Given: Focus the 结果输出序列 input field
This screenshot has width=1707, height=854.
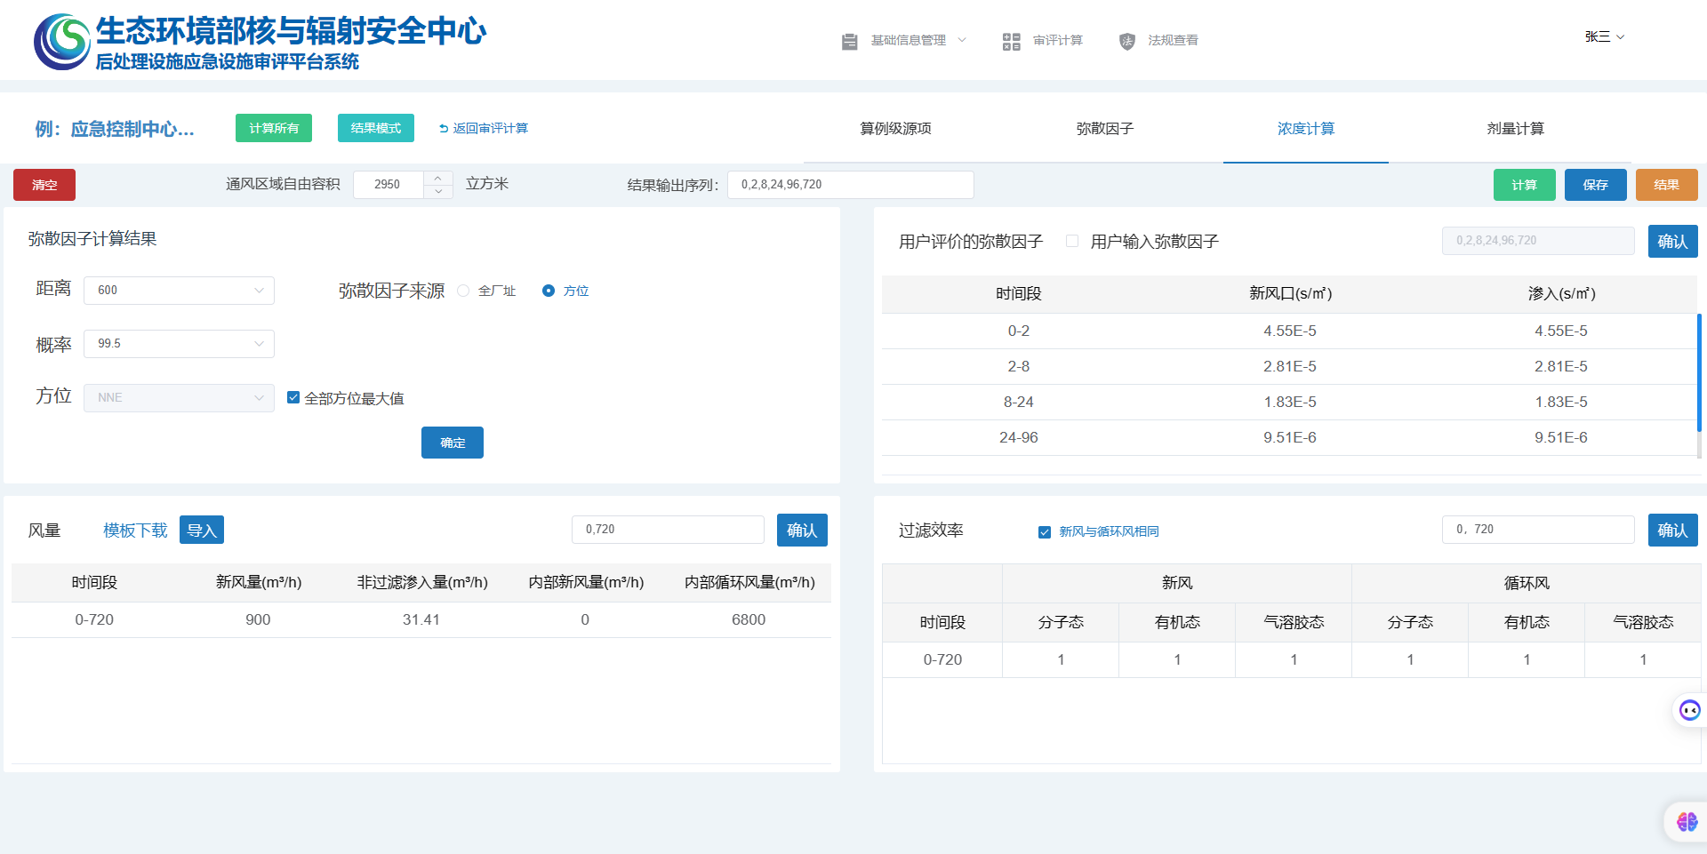Looking at the screenshot, I should pos(851,185).
